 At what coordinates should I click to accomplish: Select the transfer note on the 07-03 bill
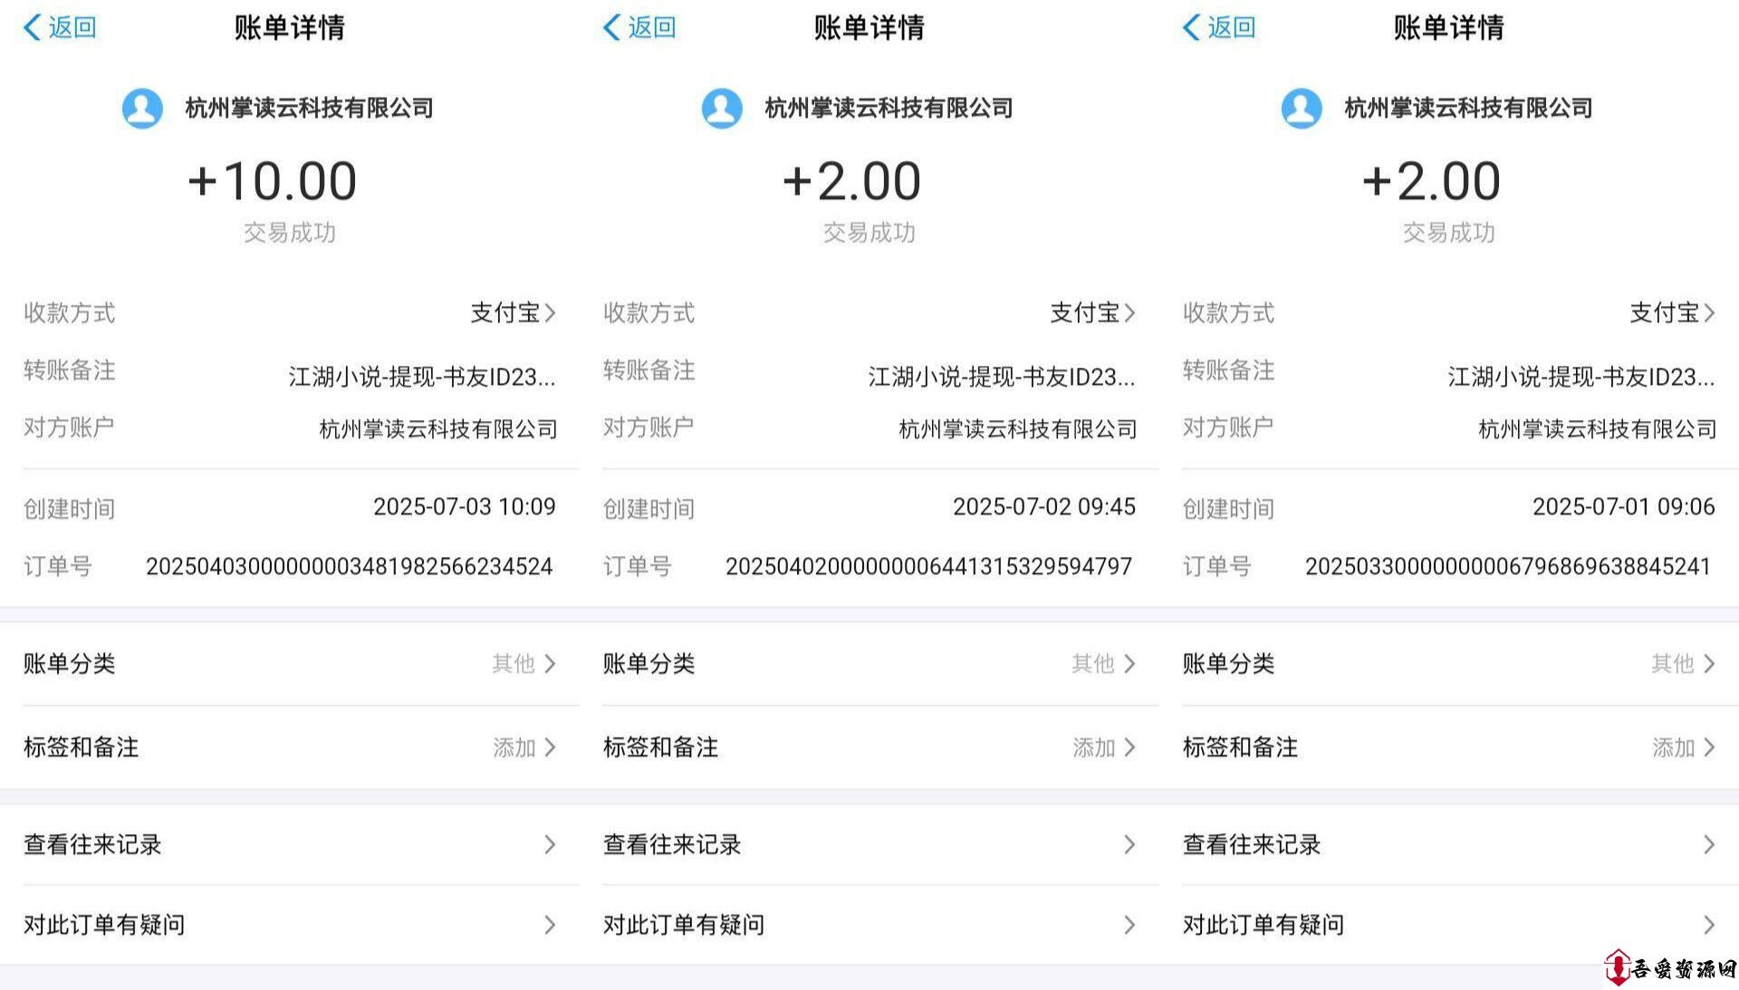pyautogui.click(x=422, y=377)
